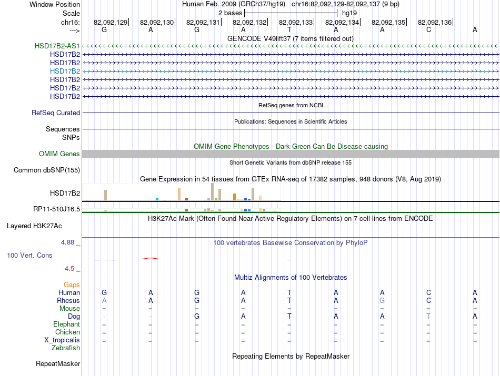500x376 pixels.
Task: Click the Multiz Alignments of 100 Vertebrates title
Action: [290, 278]
